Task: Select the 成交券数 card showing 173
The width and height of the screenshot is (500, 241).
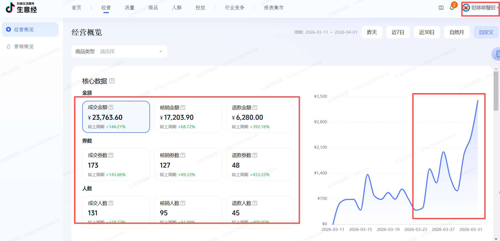Action: click(x=116, y=165)
